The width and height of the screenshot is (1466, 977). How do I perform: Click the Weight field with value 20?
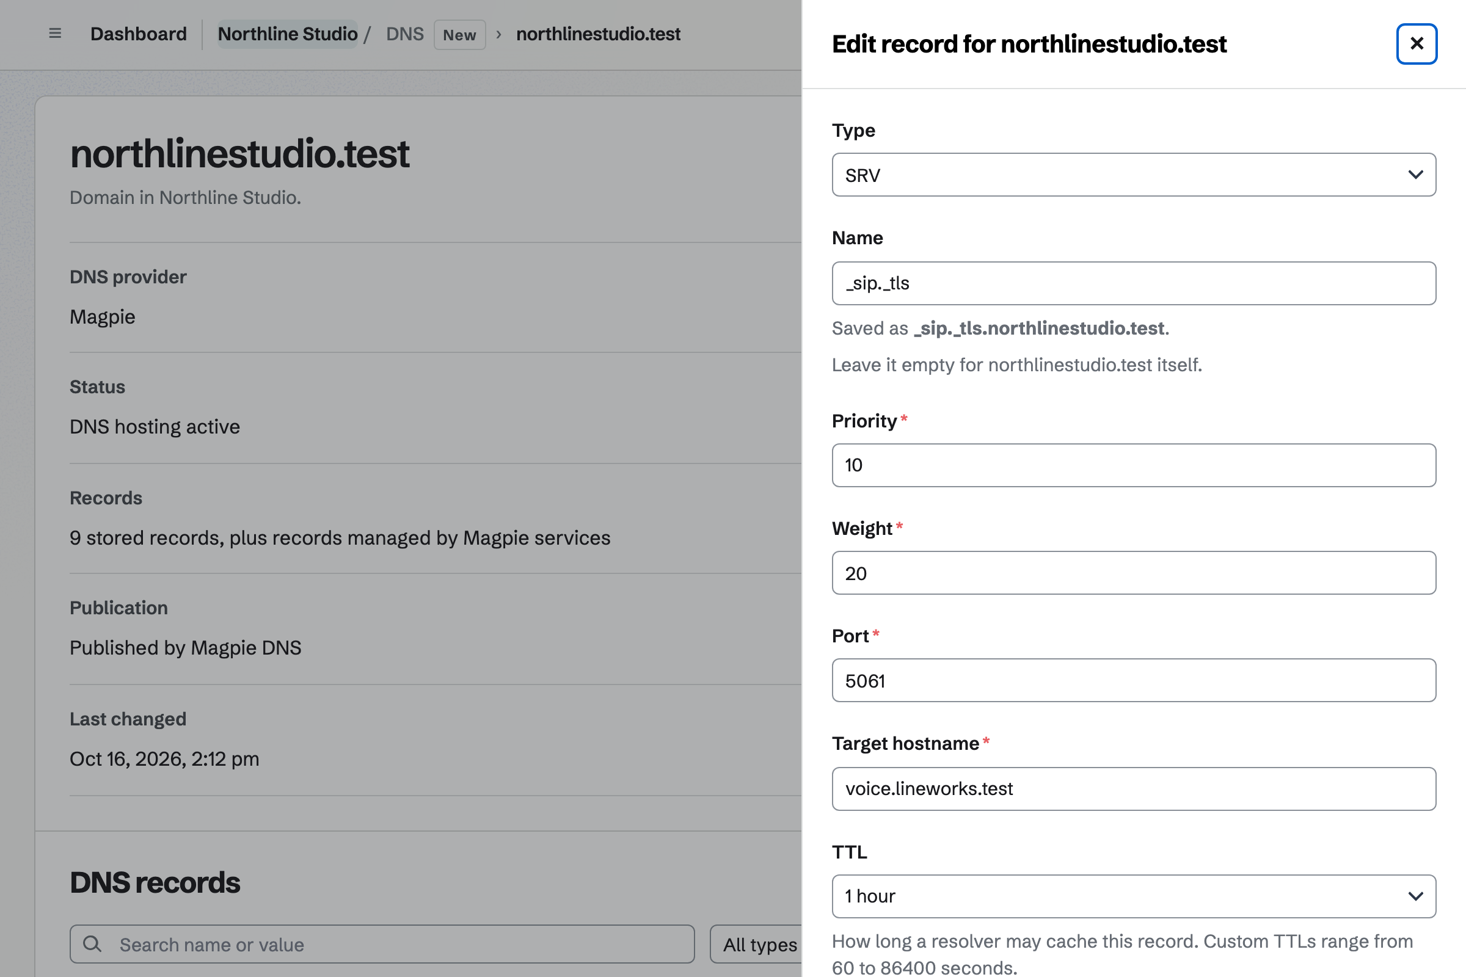click(1134, 573)
